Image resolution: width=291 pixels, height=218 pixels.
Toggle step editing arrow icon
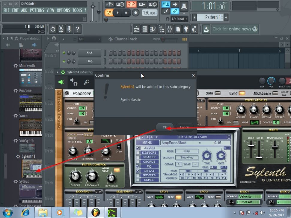[175, 4]
